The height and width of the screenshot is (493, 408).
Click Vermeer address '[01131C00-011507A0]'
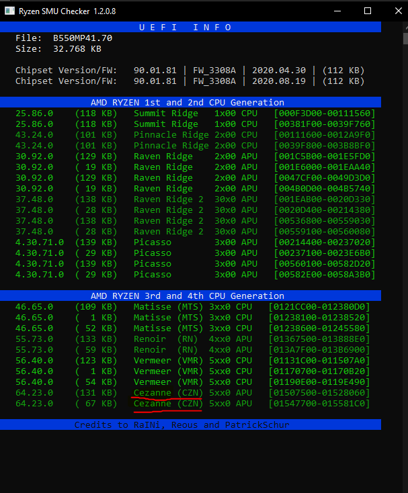pyautogui.click(x=319, y=360)
